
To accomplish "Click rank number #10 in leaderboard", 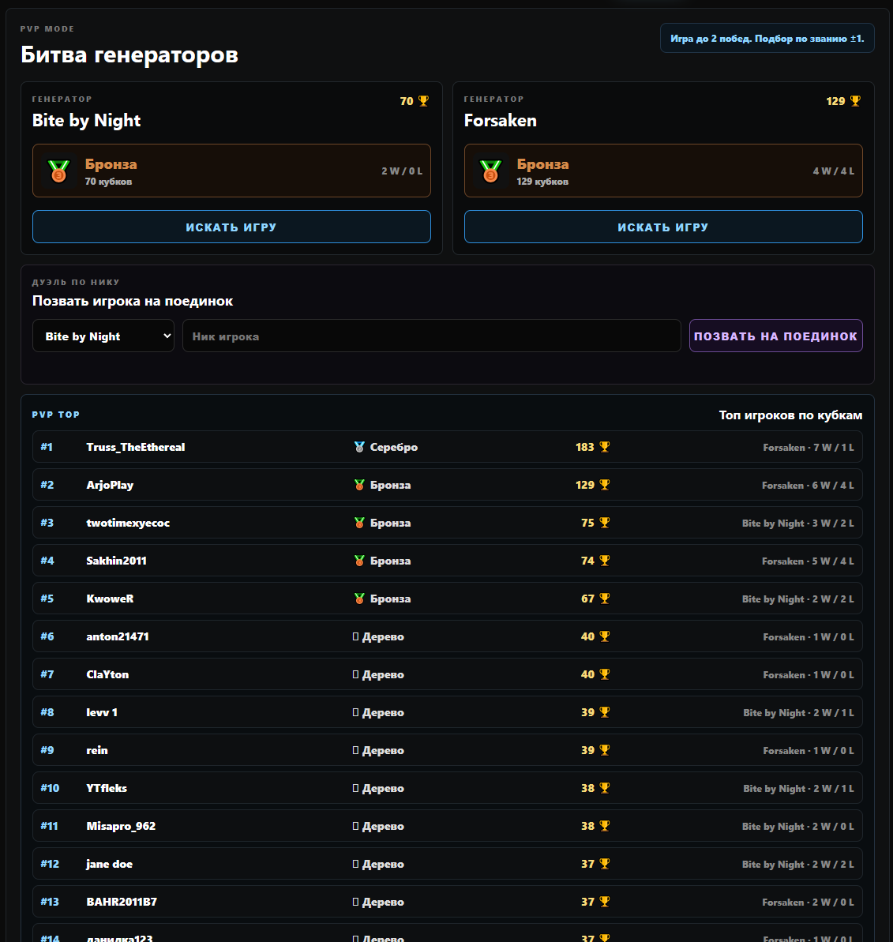I will click(50, 787).
